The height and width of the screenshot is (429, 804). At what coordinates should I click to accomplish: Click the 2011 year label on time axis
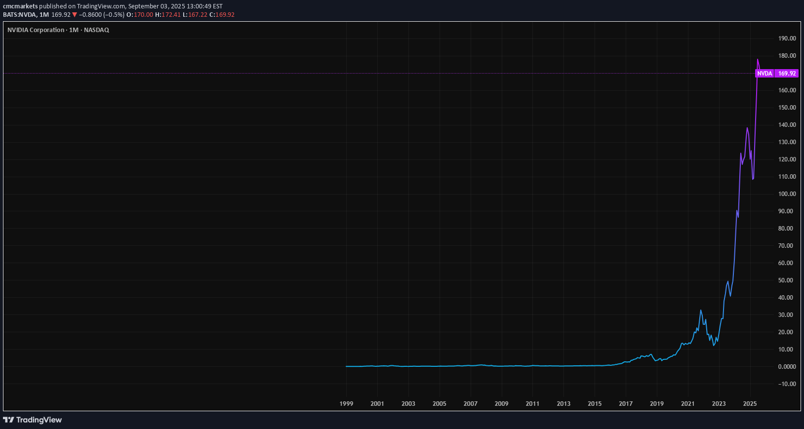[532, 404]
